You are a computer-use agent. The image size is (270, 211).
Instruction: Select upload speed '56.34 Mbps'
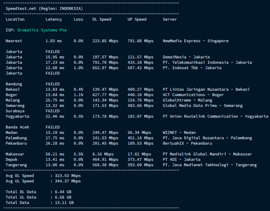point(139,133)
